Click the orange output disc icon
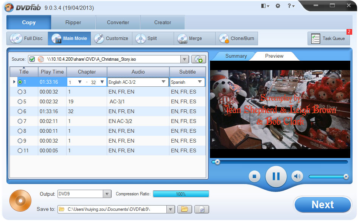359x221 pixels. tap(20, 201)
